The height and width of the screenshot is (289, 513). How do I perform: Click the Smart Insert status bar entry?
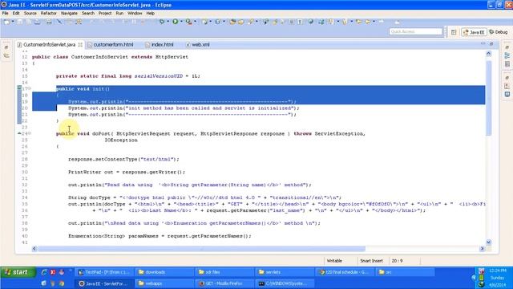pyautogui.click(x=371, y=261)
